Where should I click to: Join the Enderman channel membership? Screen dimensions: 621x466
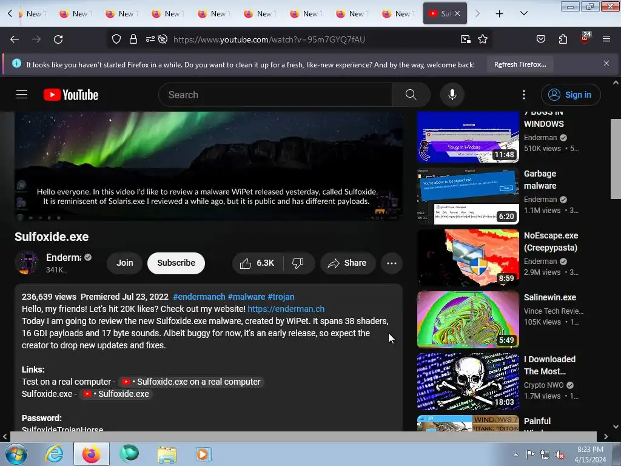coord(125,263)
